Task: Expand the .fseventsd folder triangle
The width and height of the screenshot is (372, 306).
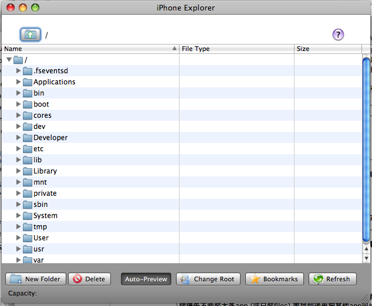Action: click(18, 70)
